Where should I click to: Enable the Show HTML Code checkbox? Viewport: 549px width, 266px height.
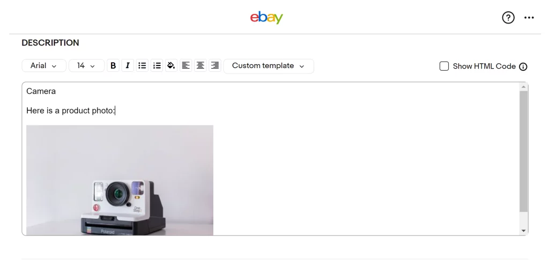coord(444,66)
